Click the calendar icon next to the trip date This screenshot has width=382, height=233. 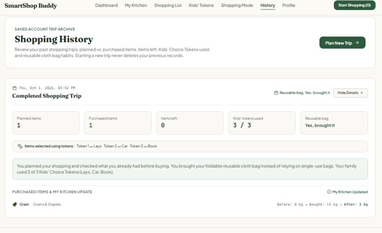pos(15,88)
